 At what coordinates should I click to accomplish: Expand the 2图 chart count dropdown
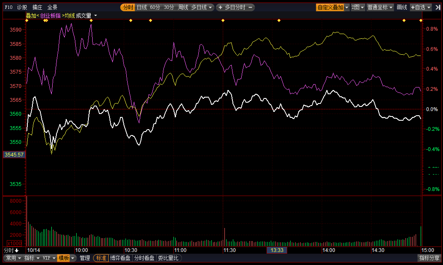click(358, 7)
